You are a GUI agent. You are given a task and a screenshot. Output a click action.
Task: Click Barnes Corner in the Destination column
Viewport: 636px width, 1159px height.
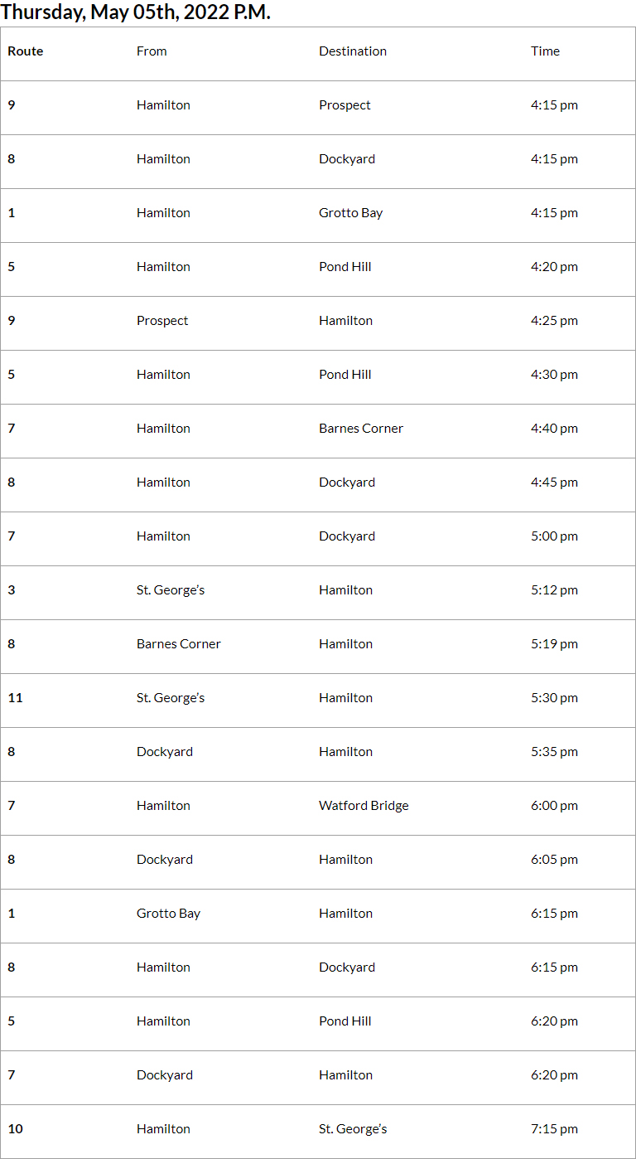point(361,429)
